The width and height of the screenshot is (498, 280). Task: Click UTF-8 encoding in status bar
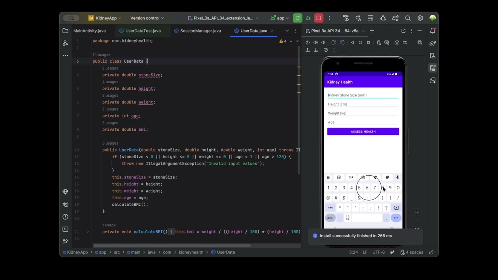[379, 252]
